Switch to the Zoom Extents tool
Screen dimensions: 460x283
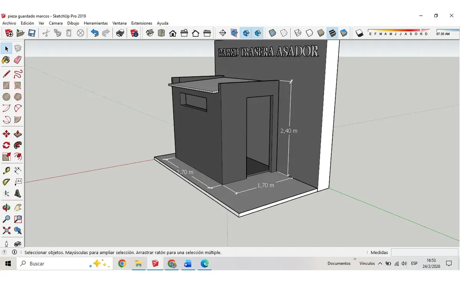(x=6, y=231)
